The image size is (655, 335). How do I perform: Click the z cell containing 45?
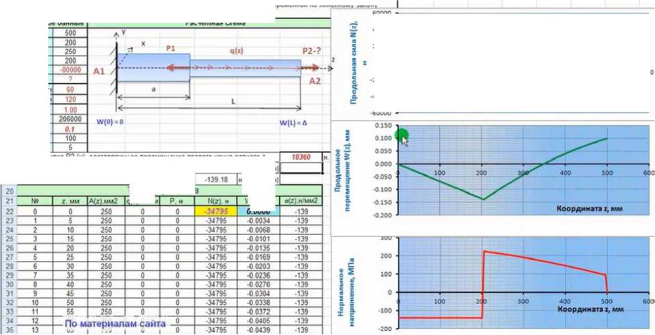pos(70,294)
